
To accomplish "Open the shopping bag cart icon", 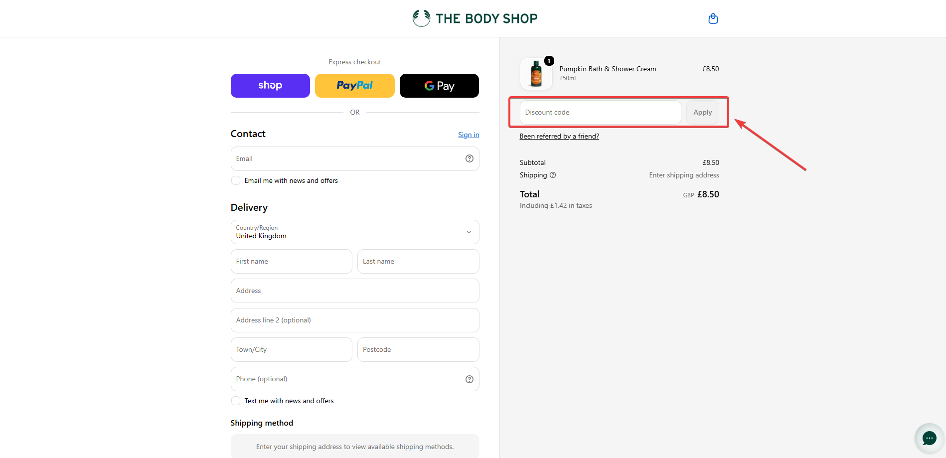I will [713, 18].
